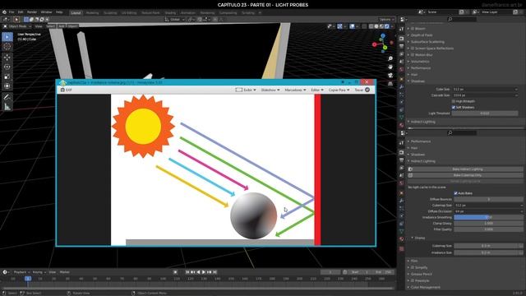The image size is (526, 296).
Task: Pick the Annotate pencil tool
Action: pyautogui.click(x=7, y=97)
